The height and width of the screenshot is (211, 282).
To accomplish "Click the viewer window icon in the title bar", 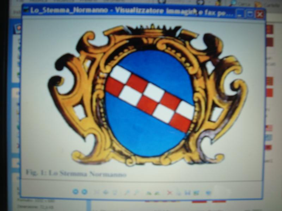I will 26,10.
